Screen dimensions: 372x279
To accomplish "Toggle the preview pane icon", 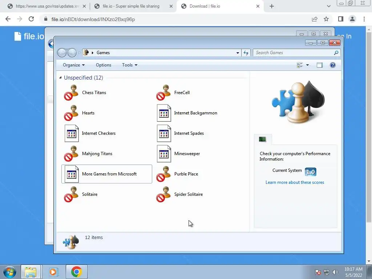I will pyautogui.click(x=320, y=65).
